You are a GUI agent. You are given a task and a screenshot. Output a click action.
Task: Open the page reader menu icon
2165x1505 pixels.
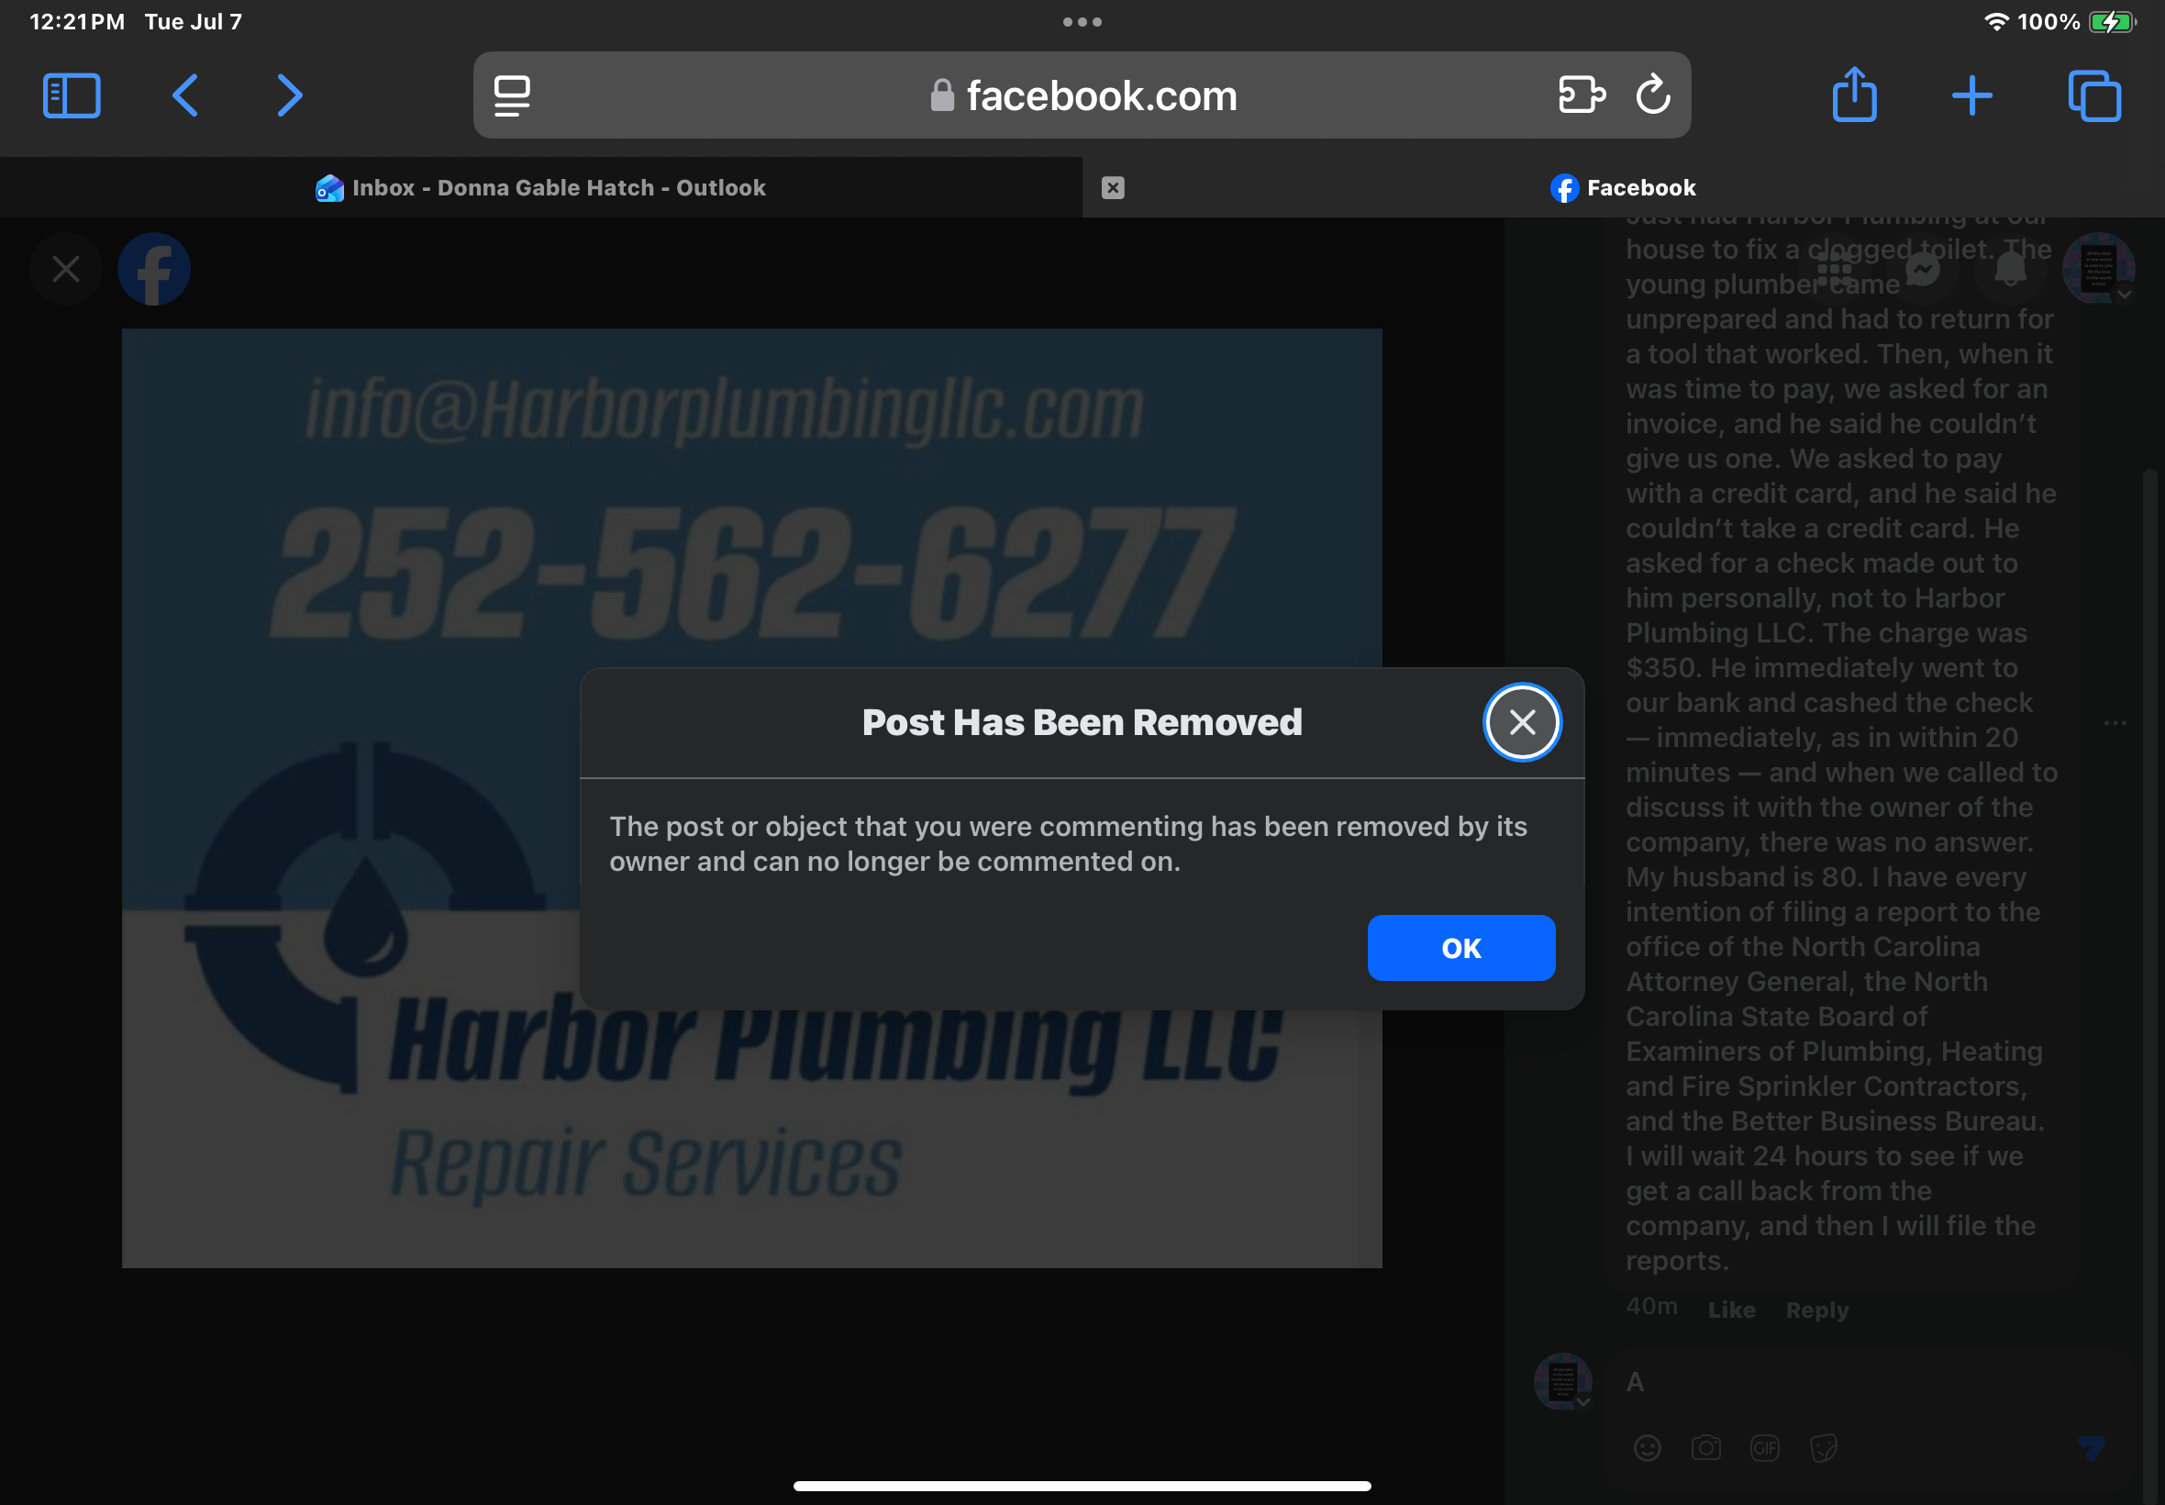[x=512, y=96]
